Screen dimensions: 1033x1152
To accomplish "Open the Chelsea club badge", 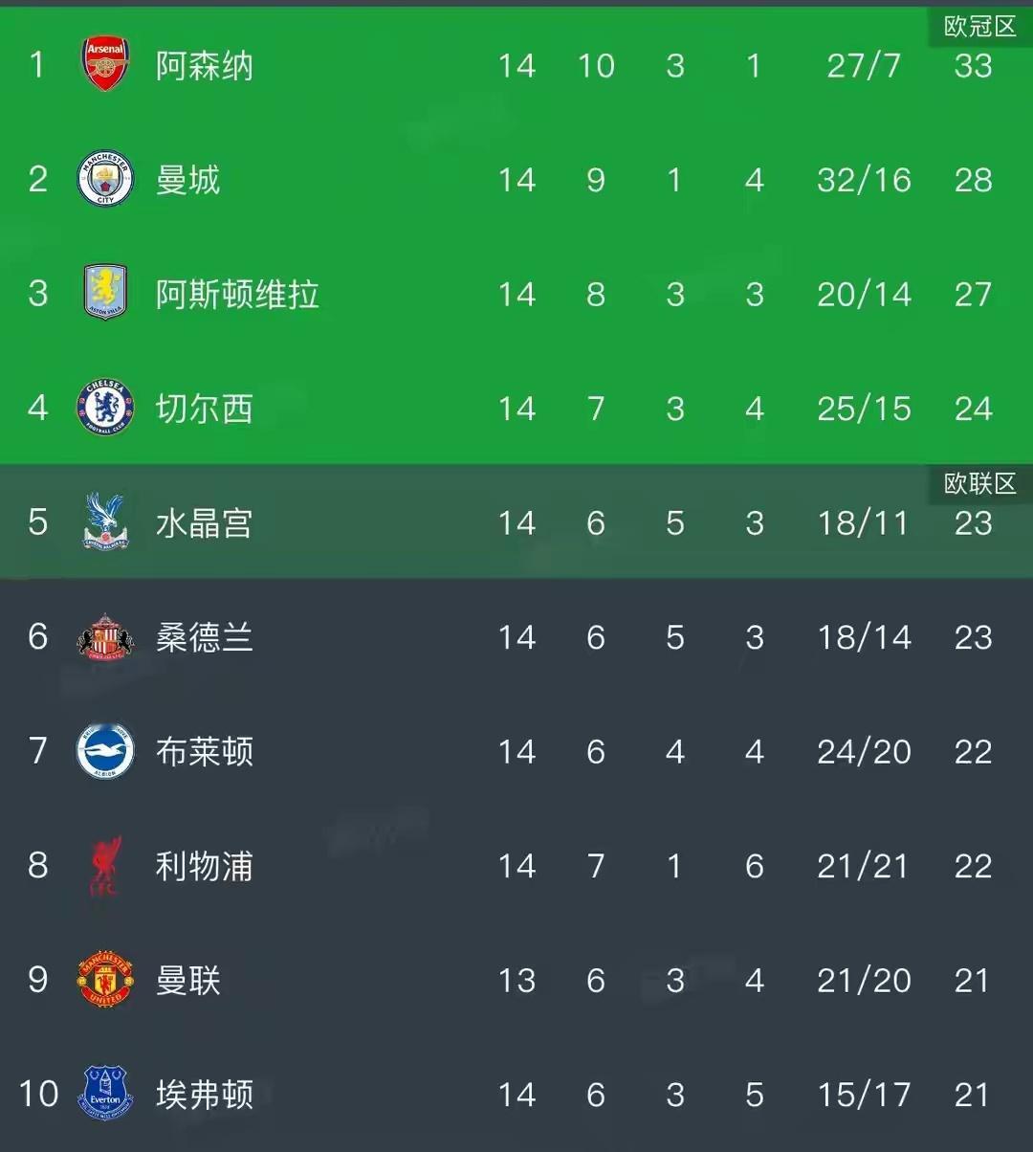I will (106, 409).
